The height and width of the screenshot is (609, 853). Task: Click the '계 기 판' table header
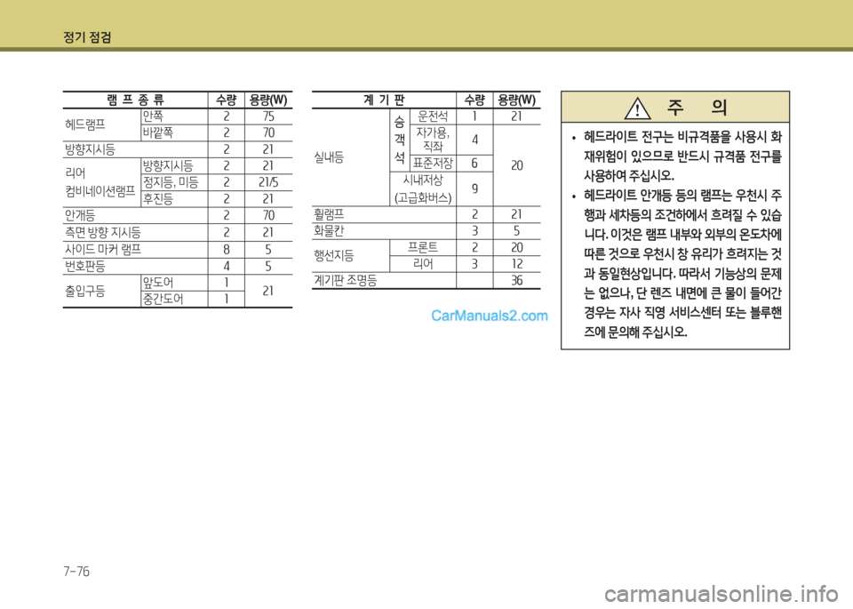[384, 100]
